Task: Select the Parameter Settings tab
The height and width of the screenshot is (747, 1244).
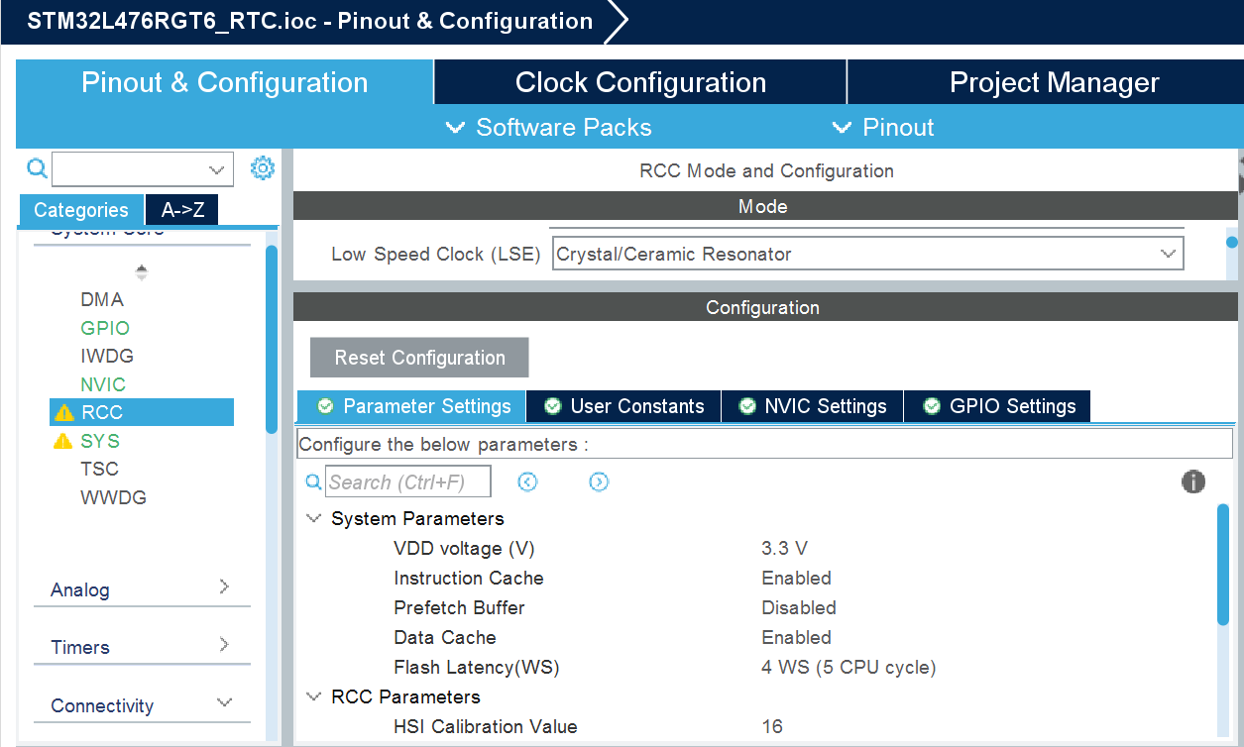Action: click(x=412, y=406)
